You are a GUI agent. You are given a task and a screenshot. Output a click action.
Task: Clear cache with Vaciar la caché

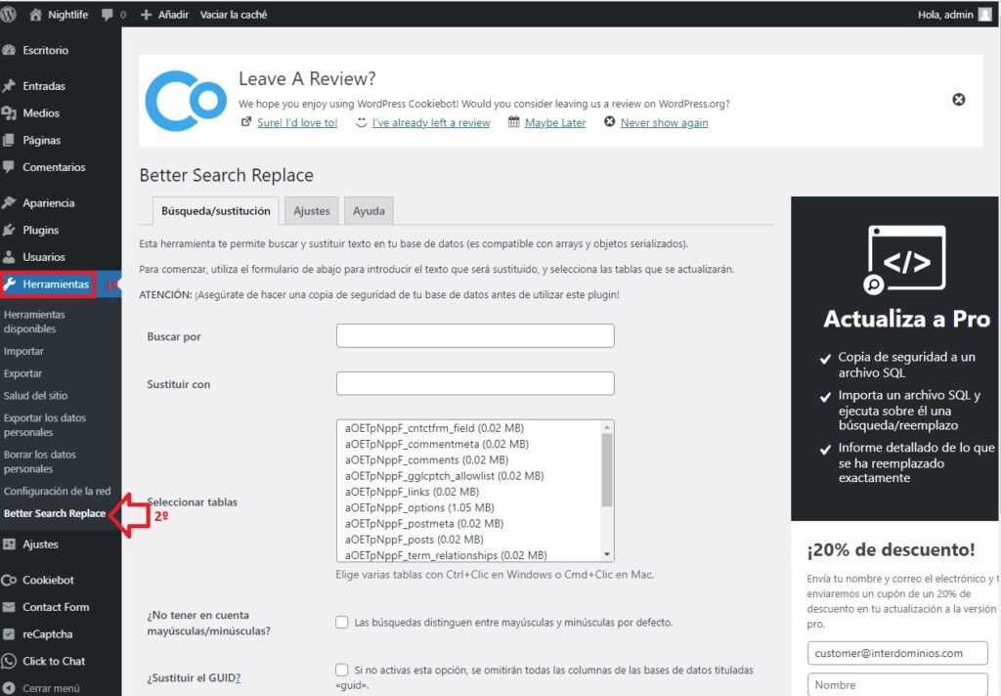pyautogui.click(x=234, y=14)
